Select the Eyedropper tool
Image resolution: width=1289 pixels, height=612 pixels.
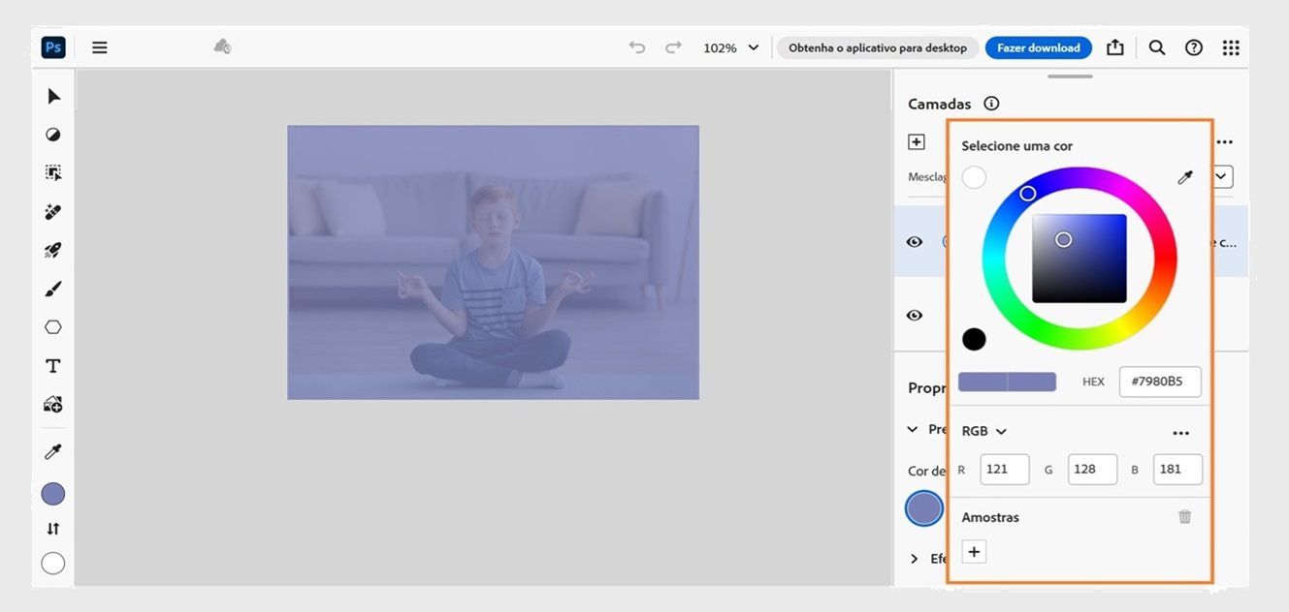pyautogui.click(x=52, y=450)
